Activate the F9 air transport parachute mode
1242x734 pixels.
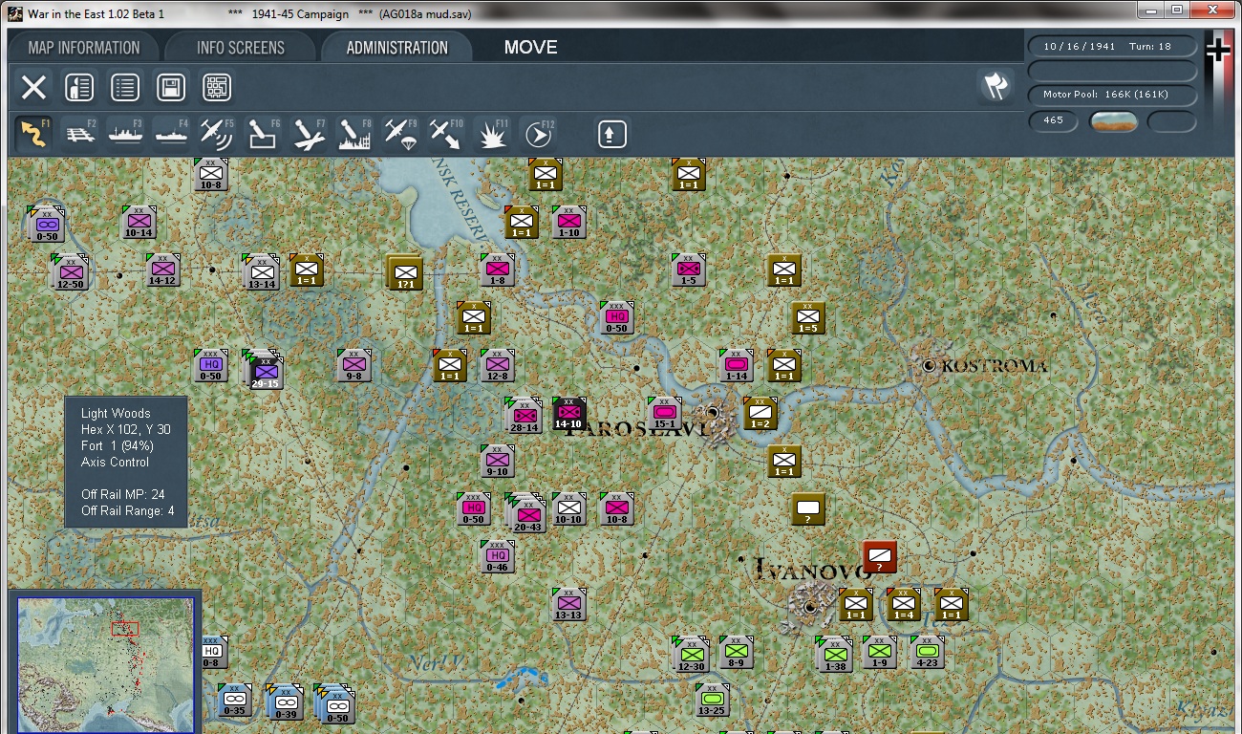pyautogui.click(x=400, y=133)
